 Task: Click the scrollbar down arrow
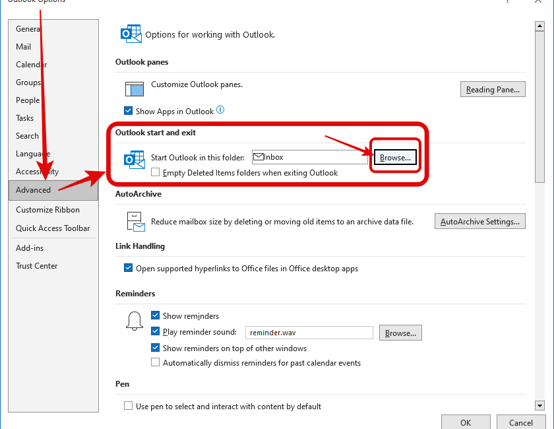coord(539,405)
